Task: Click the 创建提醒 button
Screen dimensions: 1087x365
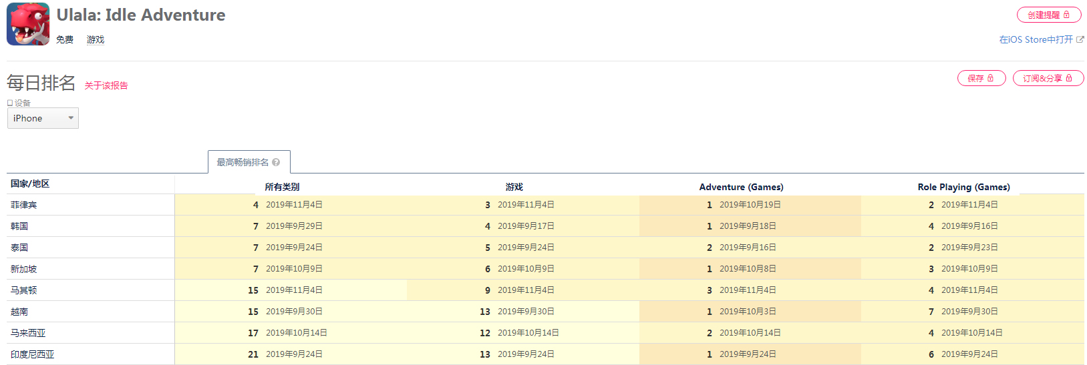Action: pos(1049,15)
